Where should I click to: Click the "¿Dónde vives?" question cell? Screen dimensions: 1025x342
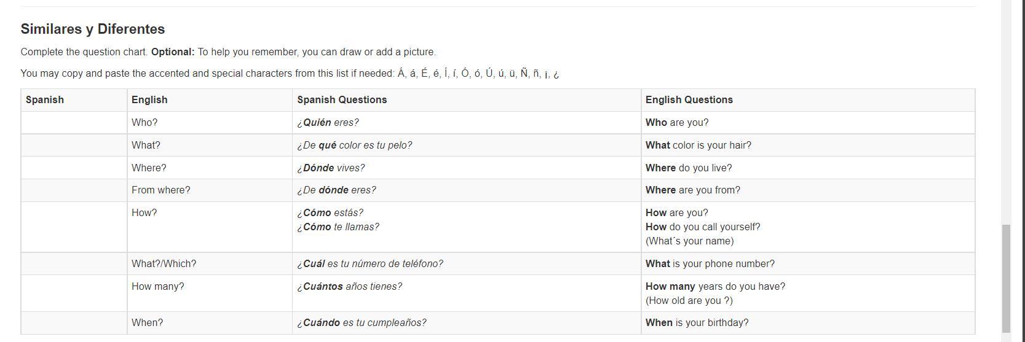click(x=331, y=168)
